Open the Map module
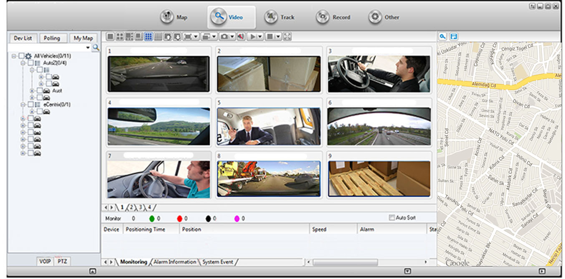565x279 pixels. pos(174,17)
